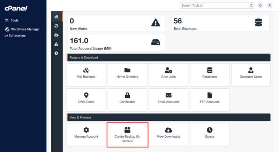Click the New Alerts warning triangle icon
Screen dimensions: 279x152
[156, 23]
